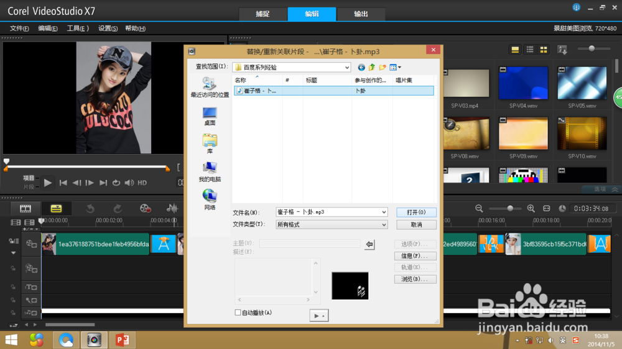The height and width of the screenshot is (349, 622).
Task: Click the 浏览(B)... button
Action: (x=415, y=279)
